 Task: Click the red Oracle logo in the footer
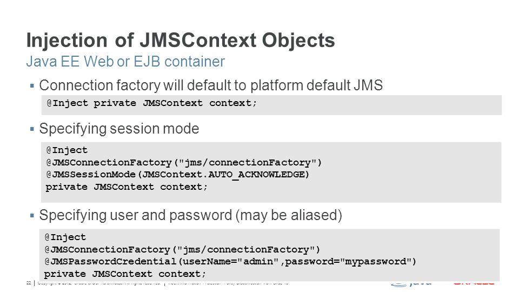click(x=474, y=283)
